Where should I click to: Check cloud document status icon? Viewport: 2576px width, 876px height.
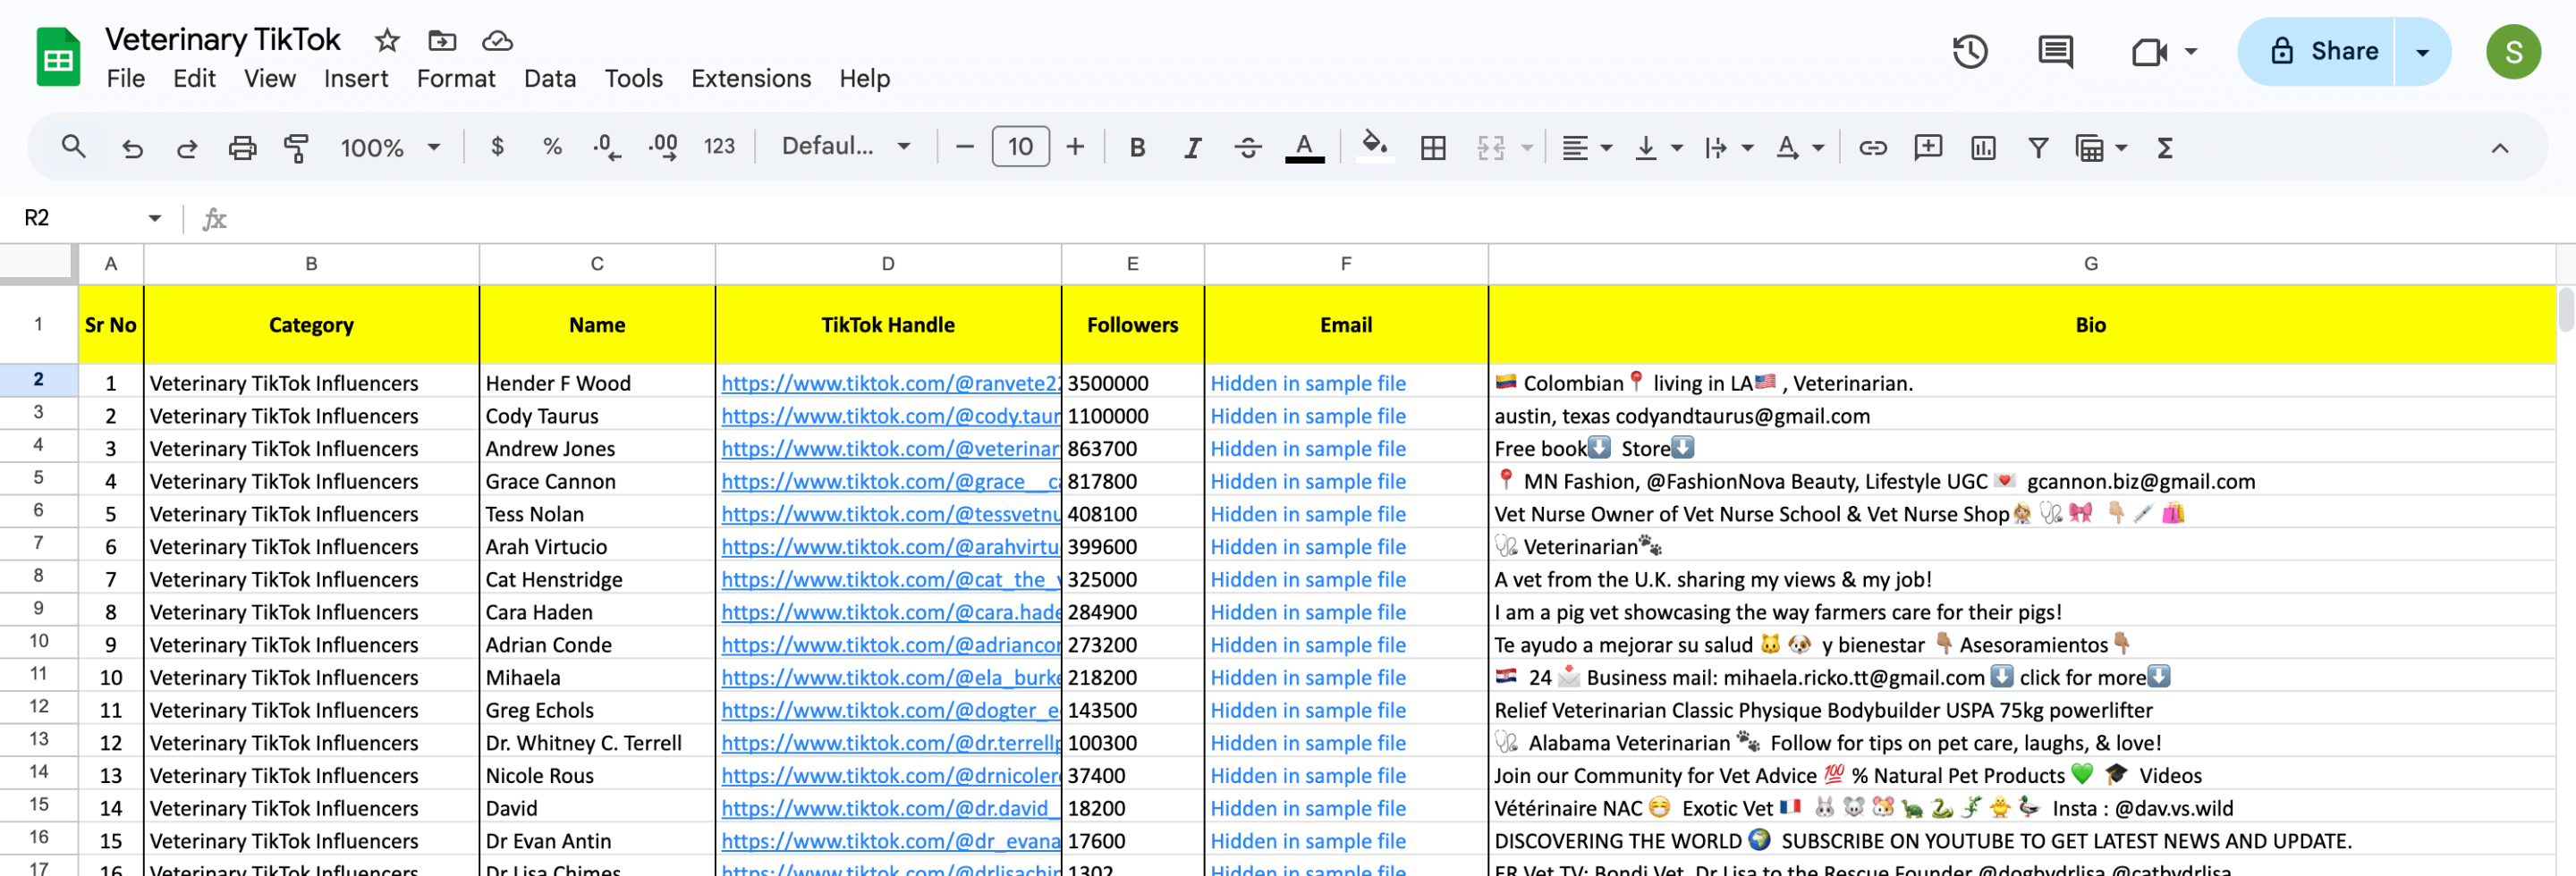[x=497, y=40]
